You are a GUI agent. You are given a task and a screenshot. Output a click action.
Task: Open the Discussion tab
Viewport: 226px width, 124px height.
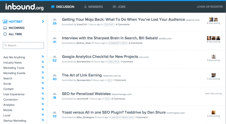[63, 7]
